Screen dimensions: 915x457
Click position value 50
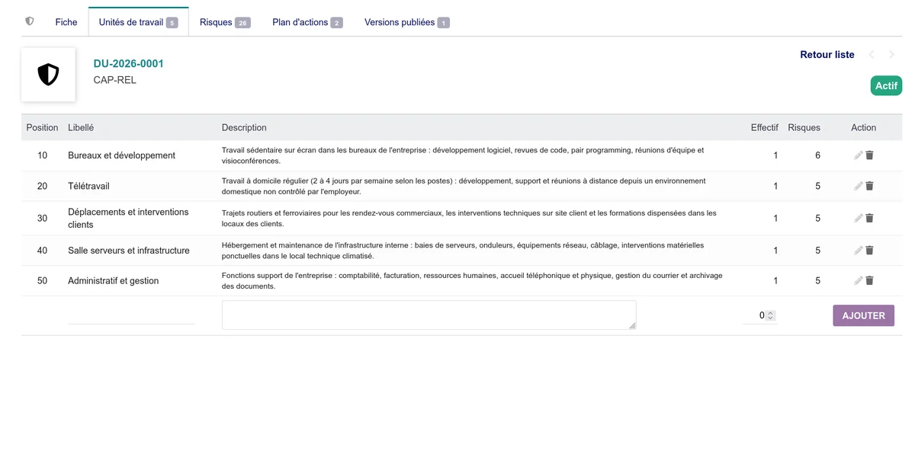pyautogui.click(x=42, y=280)
